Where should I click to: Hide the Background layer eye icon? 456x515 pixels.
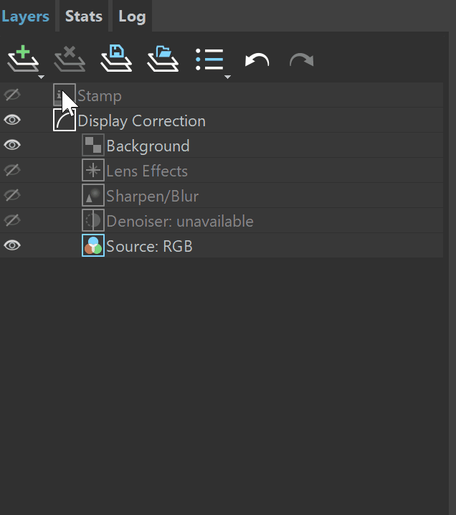[12, 145]
